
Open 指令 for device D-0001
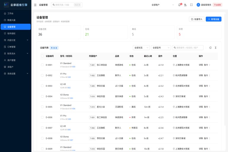tap(206, 65)
